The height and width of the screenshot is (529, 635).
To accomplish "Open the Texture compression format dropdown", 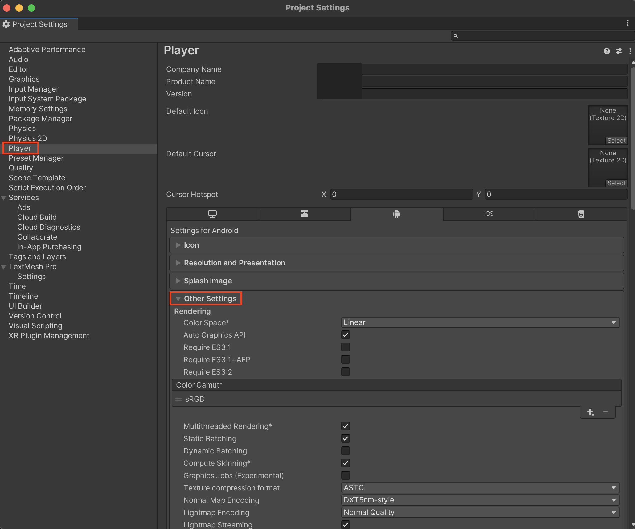I will [480, 488].
